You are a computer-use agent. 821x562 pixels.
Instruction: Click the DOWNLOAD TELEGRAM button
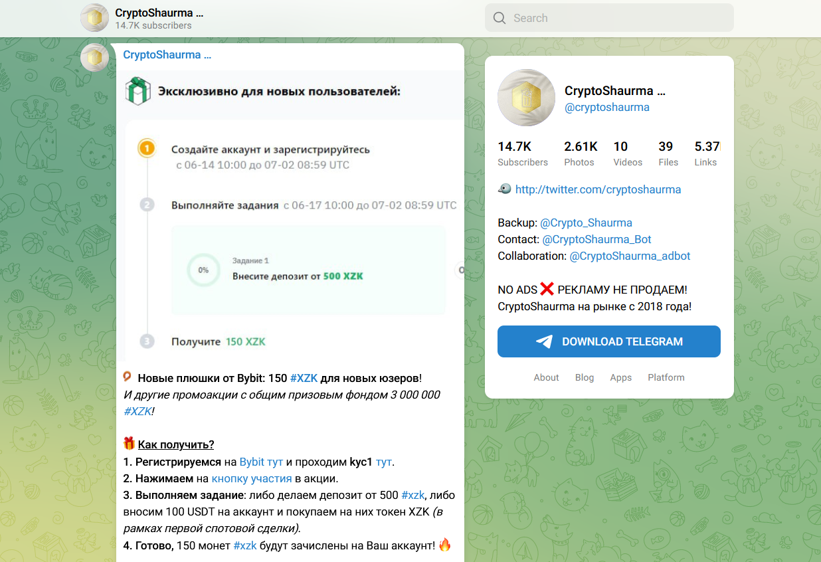609,341
